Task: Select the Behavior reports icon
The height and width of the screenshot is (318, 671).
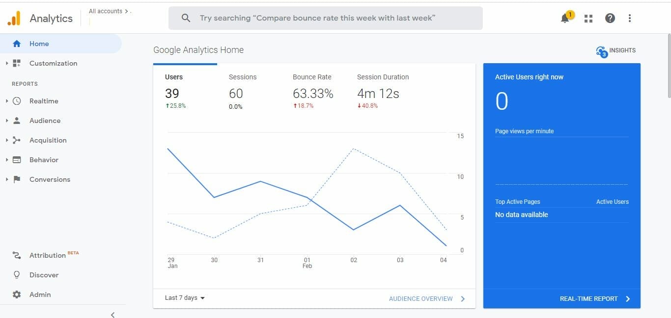Action: coord(16,160)
